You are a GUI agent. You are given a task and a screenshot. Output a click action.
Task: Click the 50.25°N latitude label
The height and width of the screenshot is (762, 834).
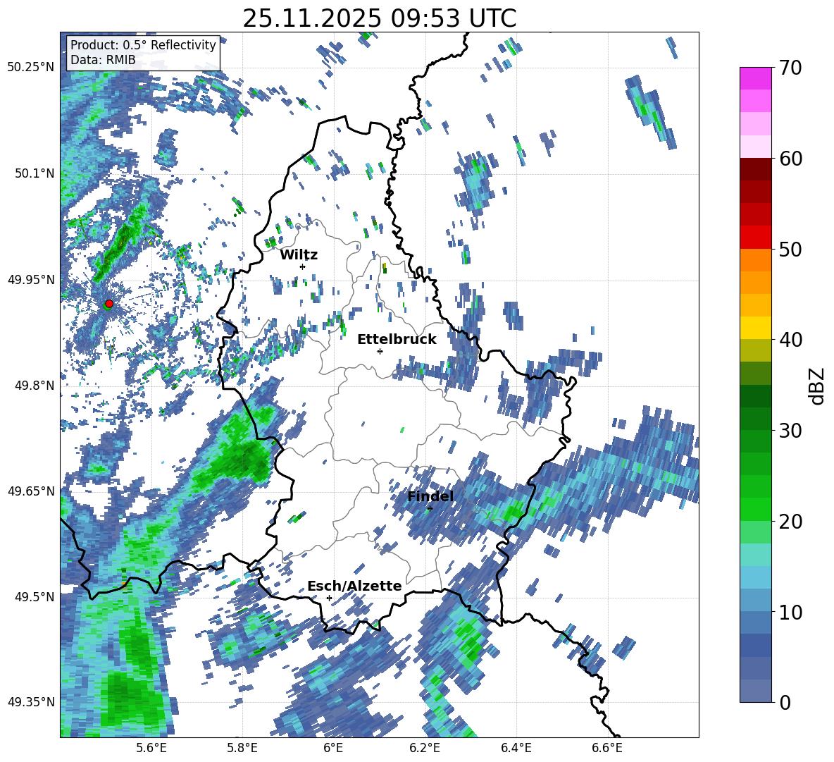31,68
